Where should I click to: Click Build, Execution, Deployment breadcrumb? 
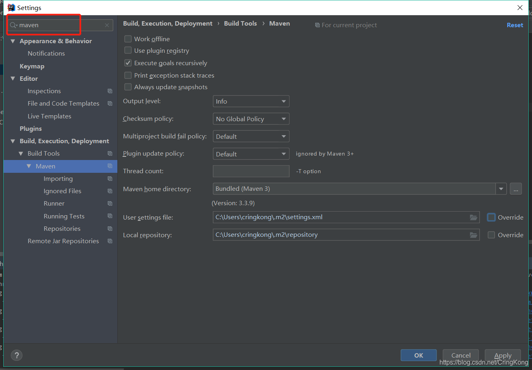tap(168, 24)
